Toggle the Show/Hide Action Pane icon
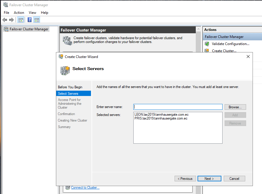 coord(37,20)
